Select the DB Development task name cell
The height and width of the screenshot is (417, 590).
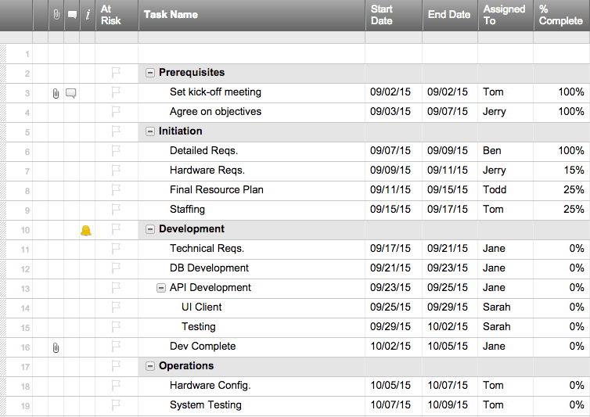pyautogui.click(x=209, y=268)
